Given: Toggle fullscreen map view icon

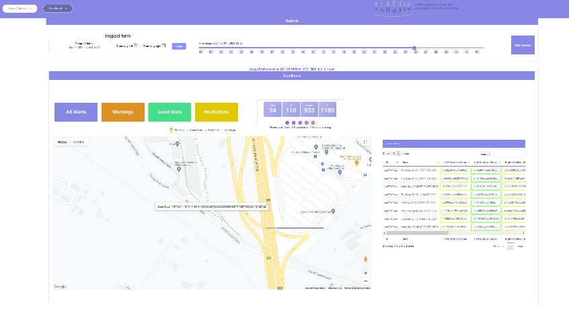Looking at the screenshot, I should pos(366,142).
